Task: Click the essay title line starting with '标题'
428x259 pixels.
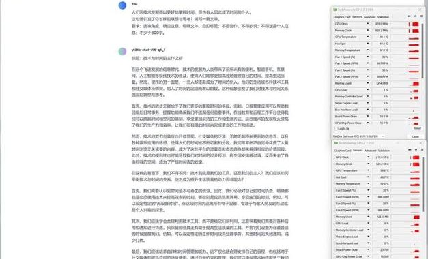Action: 157,58
